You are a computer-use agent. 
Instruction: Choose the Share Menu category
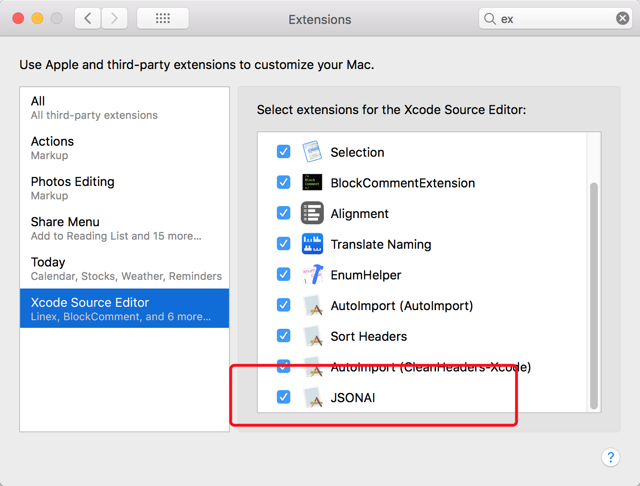tap(125, 229)
